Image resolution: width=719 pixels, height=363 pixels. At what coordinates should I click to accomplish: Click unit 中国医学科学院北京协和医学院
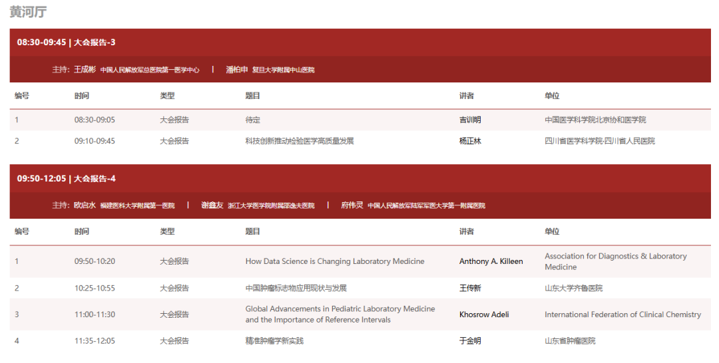click(595, 120)
